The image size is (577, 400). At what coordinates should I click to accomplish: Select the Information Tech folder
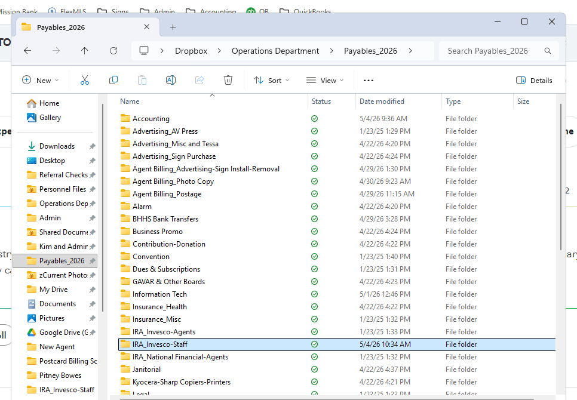(x=337, y=294)
